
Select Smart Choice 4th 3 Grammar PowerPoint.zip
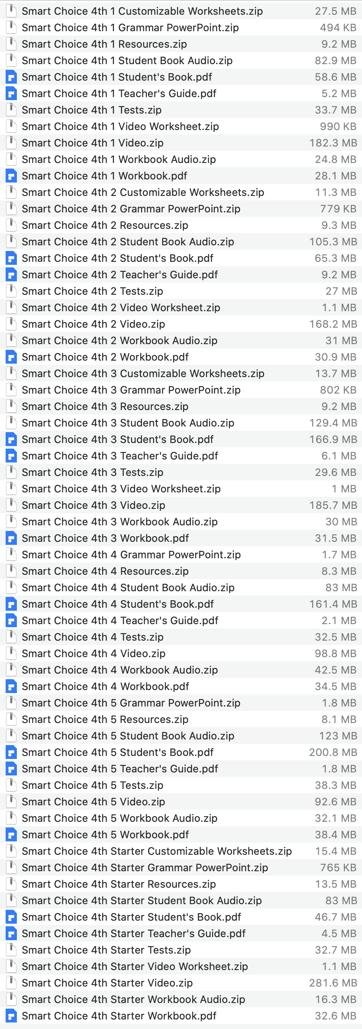tap(131, 390)
